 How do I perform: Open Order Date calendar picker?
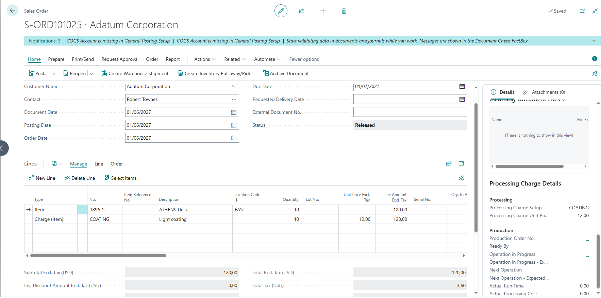click(x=234, y=138)
